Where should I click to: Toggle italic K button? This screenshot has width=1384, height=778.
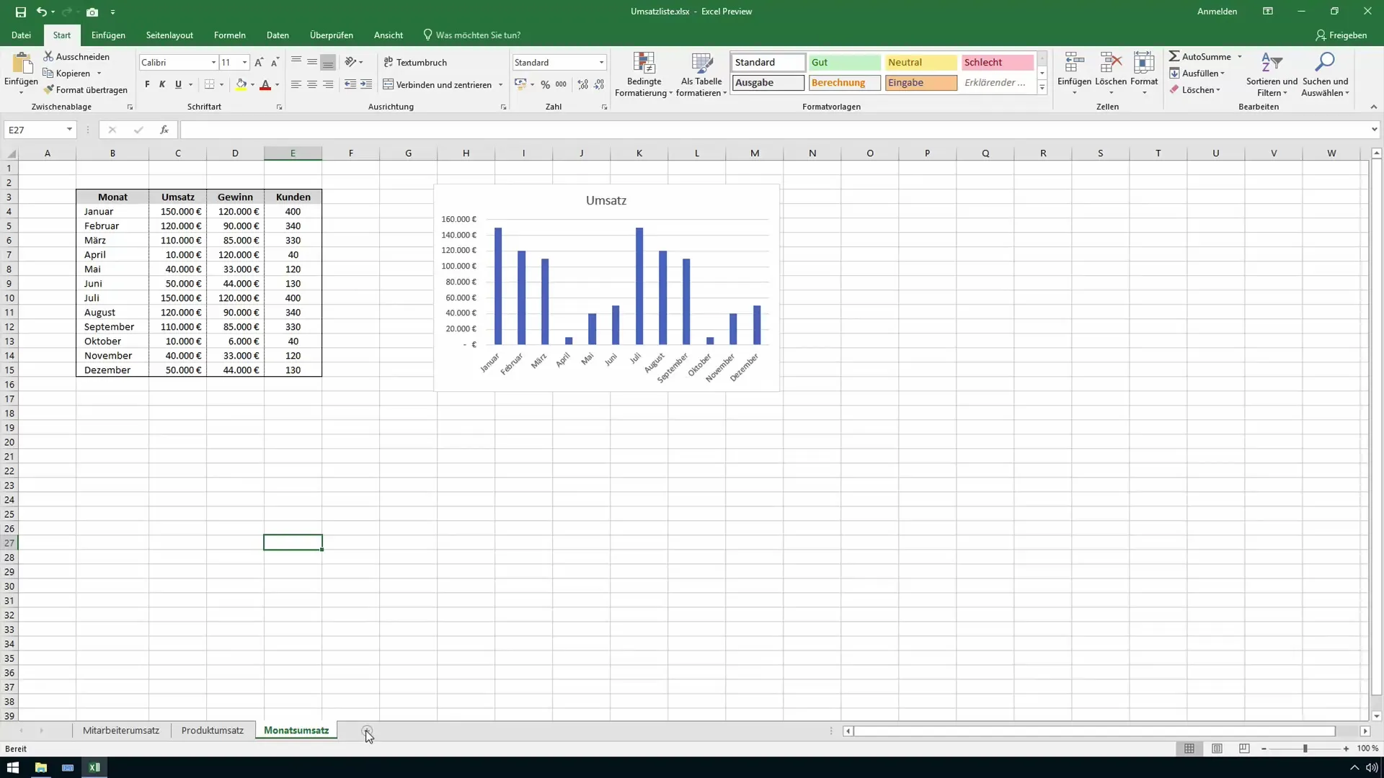coord(162,84)
